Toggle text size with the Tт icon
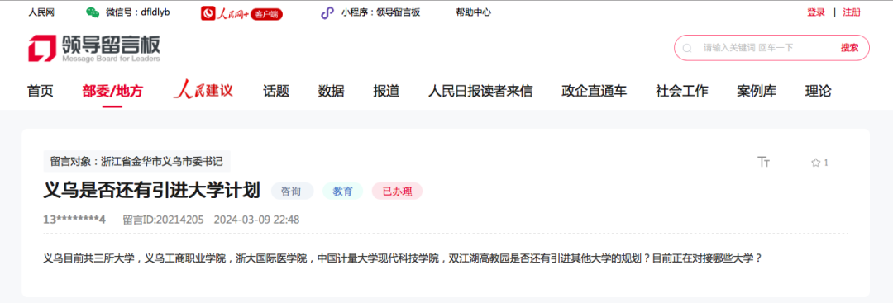 [764, 162]
